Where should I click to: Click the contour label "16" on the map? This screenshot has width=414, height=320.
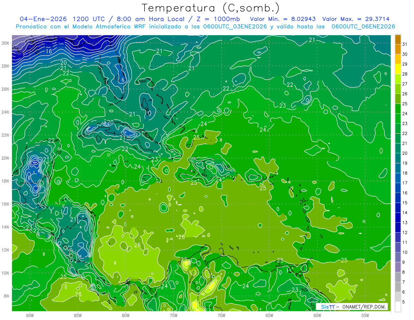pos(49,51)
